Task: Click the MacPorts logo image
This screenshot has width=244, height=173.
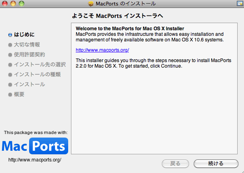Action: [x=35, y=146]
